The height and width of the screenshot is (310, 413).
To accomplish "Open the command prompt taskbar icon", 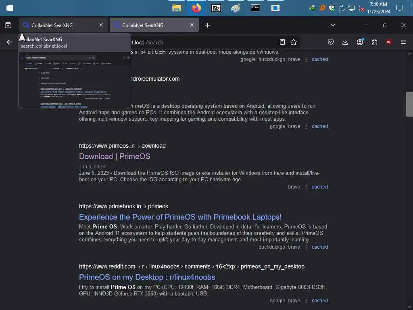I will pyautogui.click(x=255, y=8).
